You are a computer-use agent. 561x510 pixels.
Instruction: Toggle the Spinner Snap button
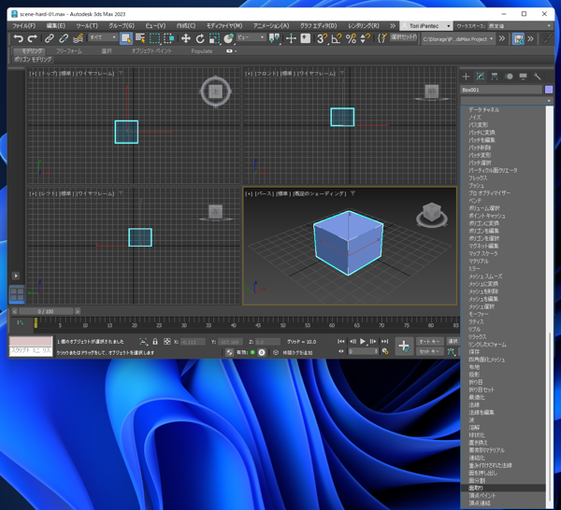pyautogui.click(x=365, y=38)
